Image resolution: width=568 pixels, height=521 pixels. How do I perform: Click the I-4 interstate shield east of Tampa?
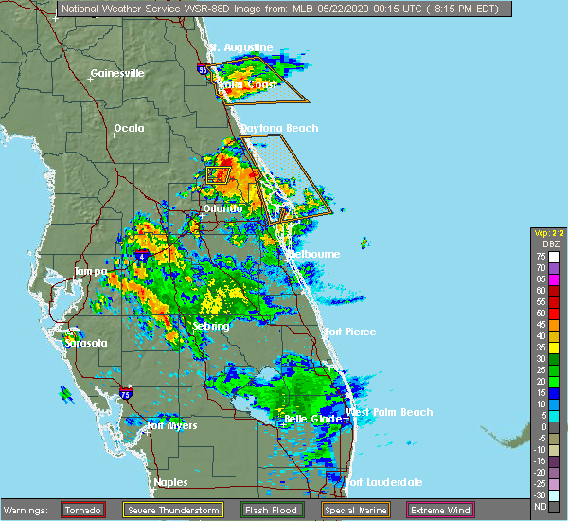point(142,256)
